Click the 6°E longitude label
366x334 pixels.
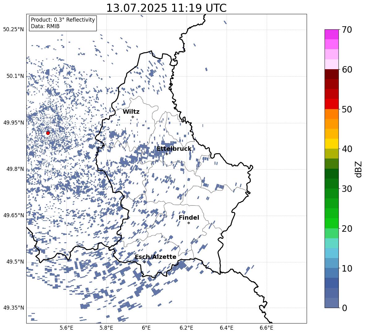pos(146,328)
